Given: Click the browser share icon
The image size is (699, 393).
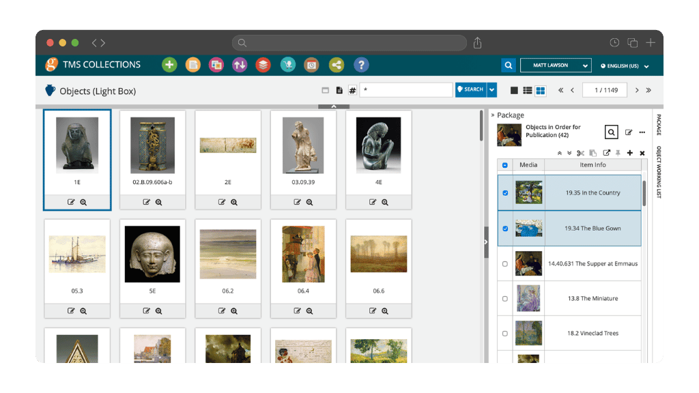Looking at the screenshot, I should [x=477, y=43].
